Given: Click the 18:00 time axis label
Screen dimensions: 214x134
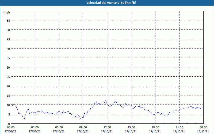Looking at the screenshot, I should (155, 127).
